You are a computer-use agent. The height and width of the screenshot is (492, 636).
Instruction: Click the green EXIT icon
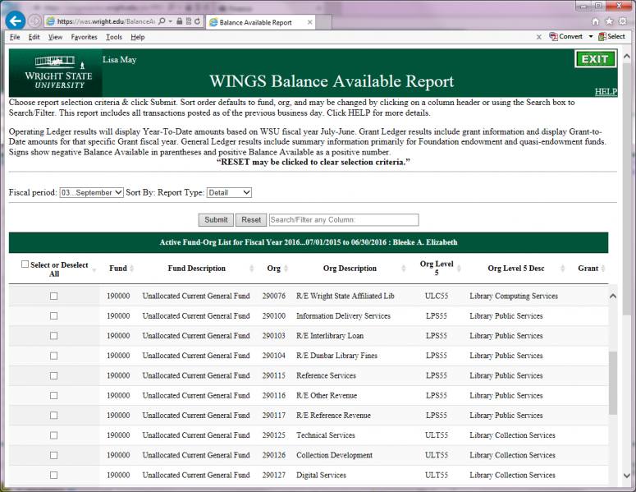[595, 59]
